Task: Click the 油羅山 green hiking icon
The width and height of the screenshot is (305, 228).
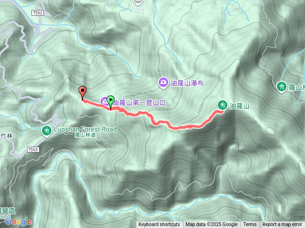Action: pos(223,105)
